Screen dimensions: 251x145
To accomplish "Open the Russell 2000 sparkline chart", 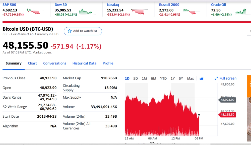I will point(192,12).
